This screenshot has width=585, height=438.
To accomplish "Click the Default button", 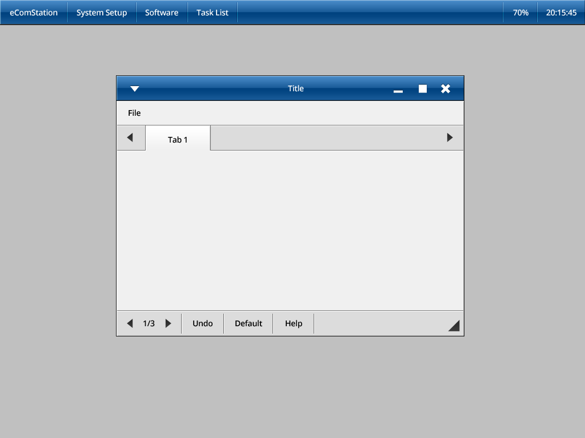I will pos(249,323).
